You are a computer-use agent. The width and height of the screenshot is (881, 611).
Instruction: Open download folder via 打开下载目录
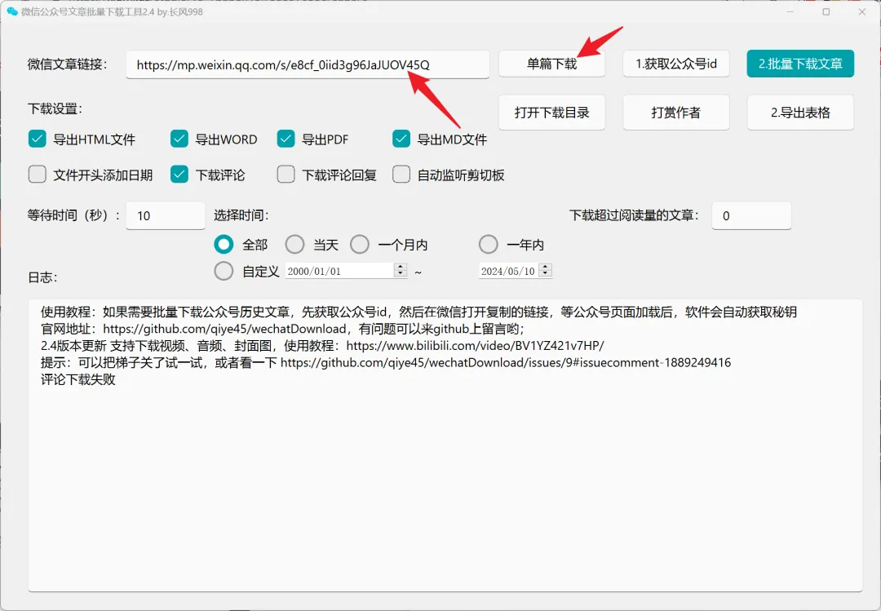click(x=551, y=113)
